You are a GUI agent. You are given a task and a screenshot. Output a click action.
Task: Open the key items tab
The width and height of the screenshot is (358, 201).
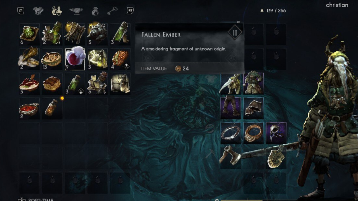point(112,11)
